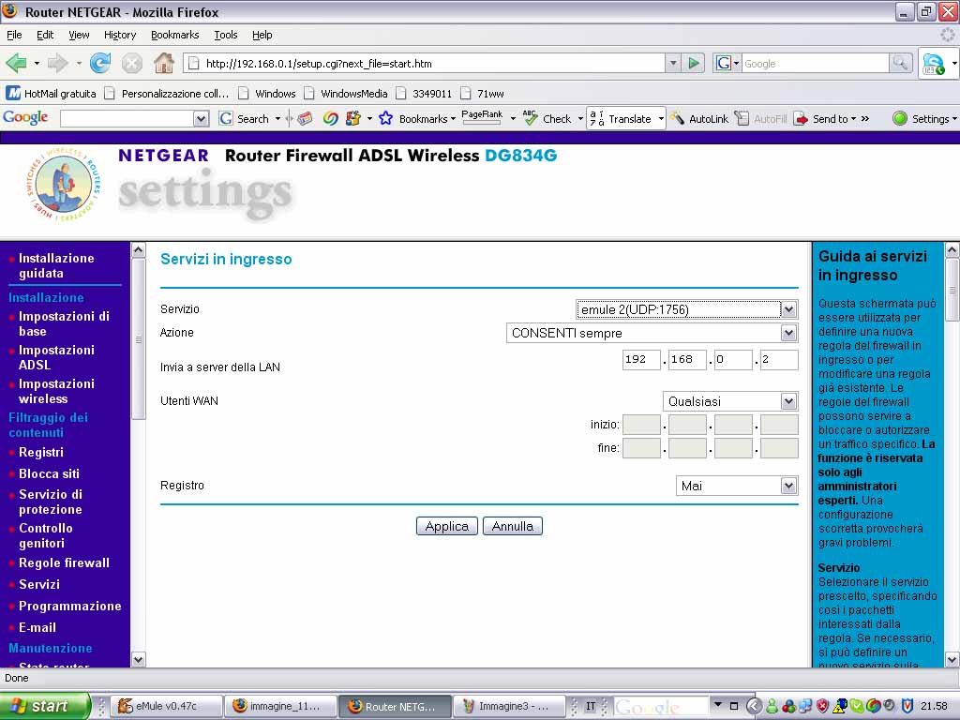Open the Tools menu

225,35
